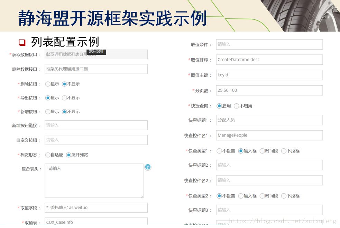Click the 分页数 field containing 25,50,100
This screenshot has height=228, width=340.
click(269, 90)
